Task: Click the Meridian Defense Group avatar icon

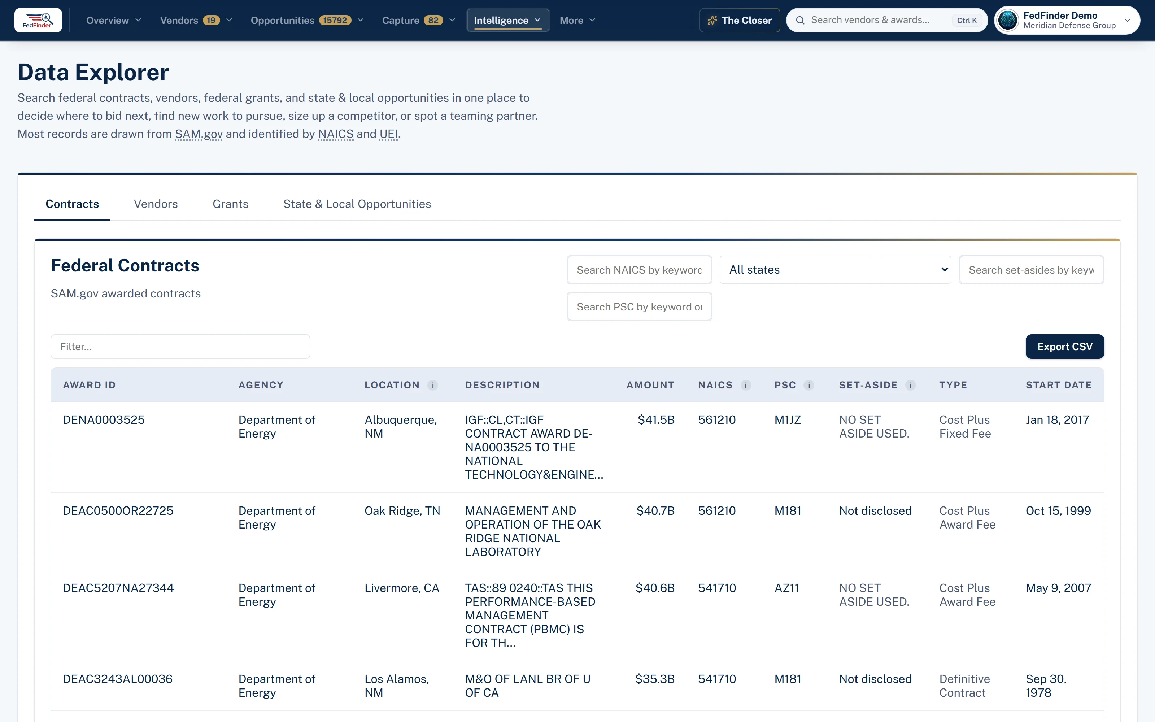Action: (1008, 20)
